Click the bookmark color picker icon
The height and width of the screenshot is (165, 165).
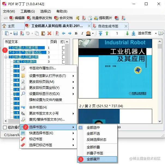tap(88, 33)
